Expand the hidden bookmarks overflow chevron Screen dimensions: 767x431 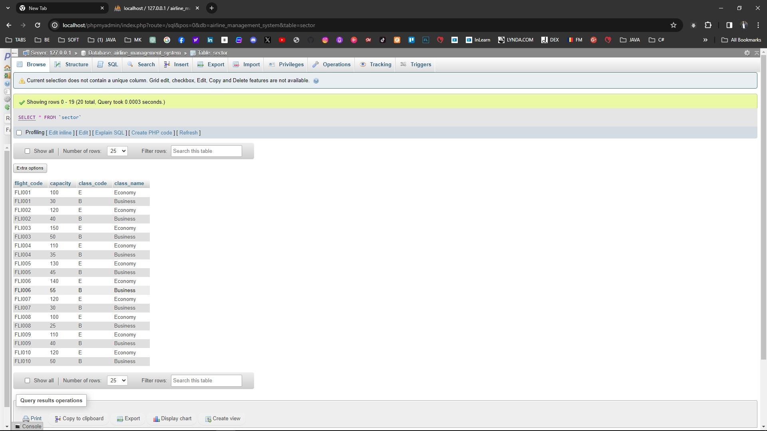705,40
